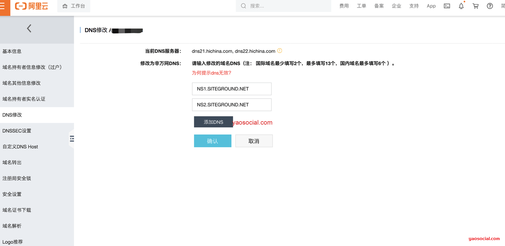Open the hamburger menu in top-left corner
The width and height of the screenshot is (505, 246).
[3, 6]
